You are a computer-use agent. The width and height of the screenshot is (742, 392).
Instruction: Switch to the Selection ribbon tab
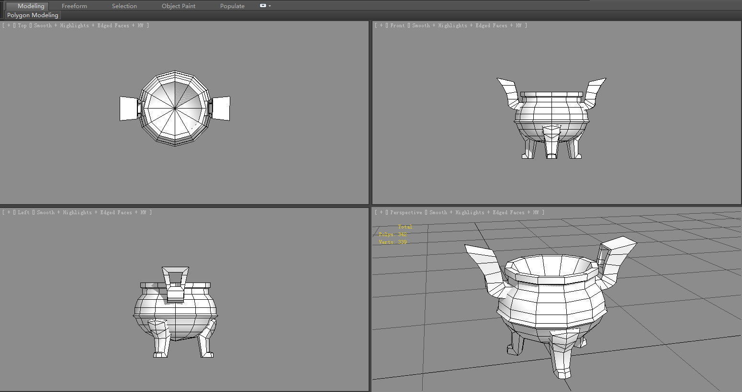point(124,6)
